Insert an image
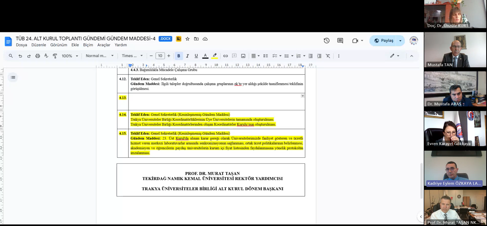 point(243,56)
